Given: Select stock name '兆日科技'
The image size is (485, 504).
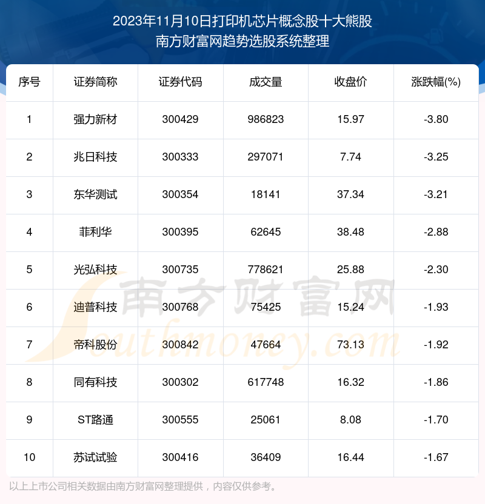Looking at the screenshot, I should 95,157.
